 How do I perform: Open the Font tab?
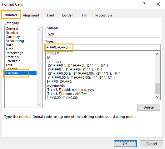51,15
